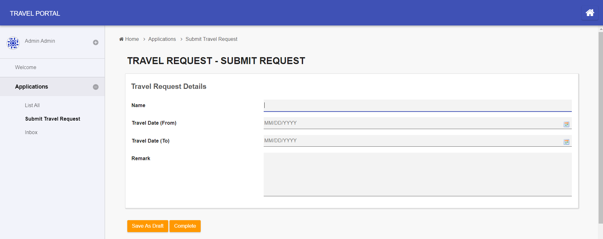Collapse the Applications sidebar section
The height and width of the screenshot is (239, 603).
pos(96,87)
